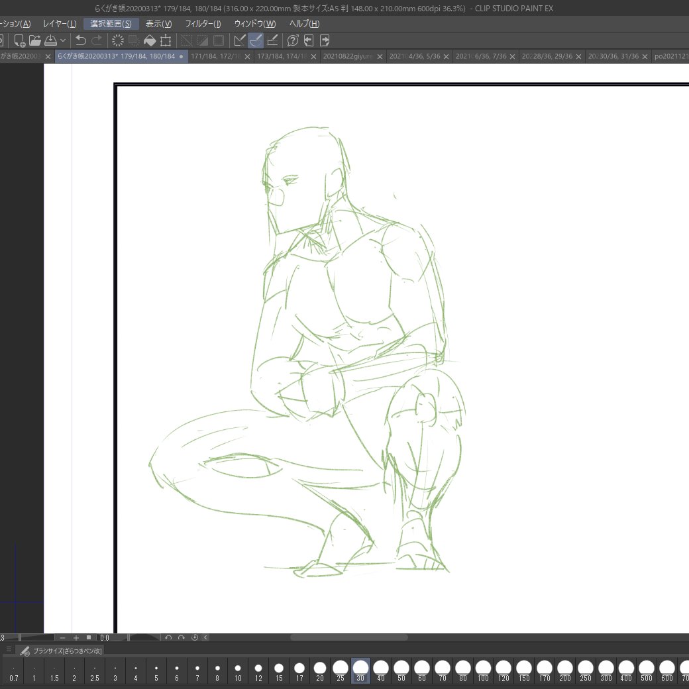Click Show selection border icon

(219, 40)
